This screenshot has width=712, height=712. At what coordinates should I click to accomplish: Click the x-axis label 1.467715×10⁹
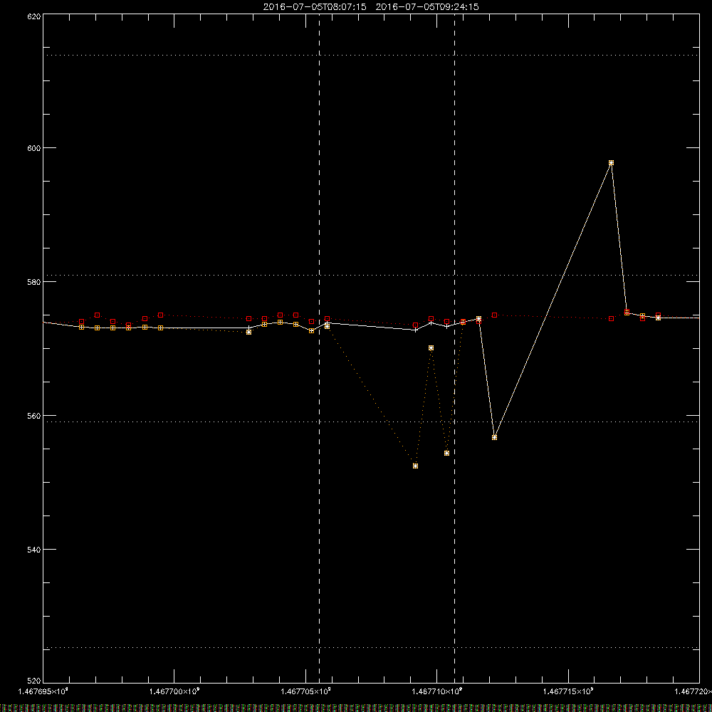tap(568, 691)
